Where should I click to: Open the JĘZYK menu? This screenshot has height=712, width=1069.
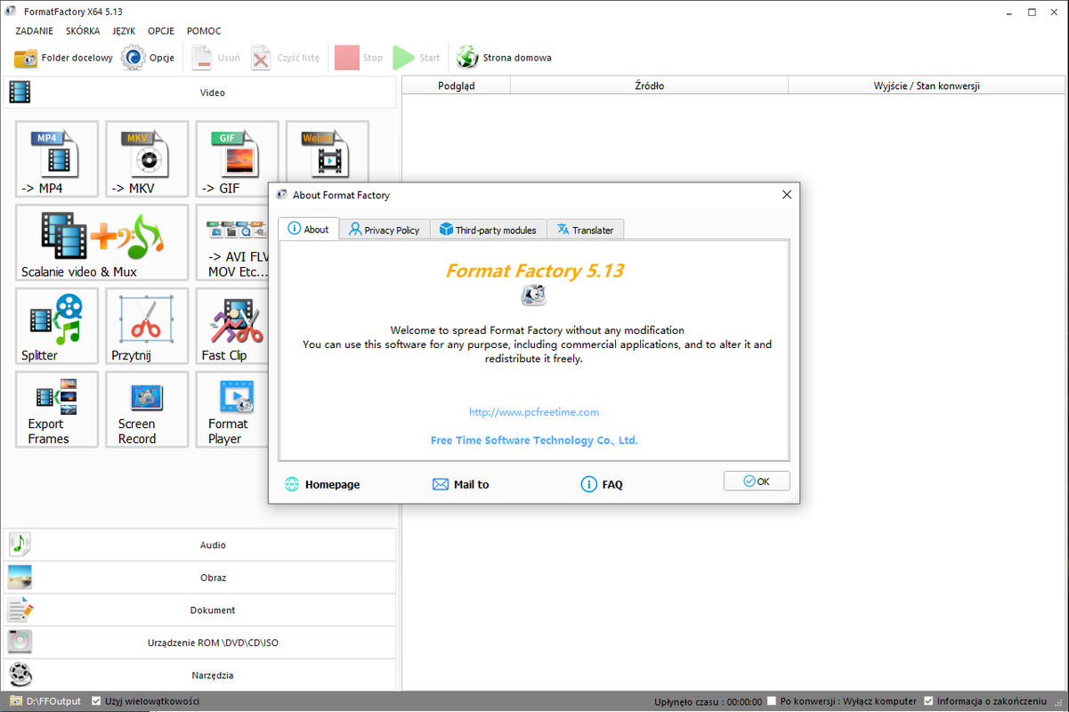coord(124,31)
